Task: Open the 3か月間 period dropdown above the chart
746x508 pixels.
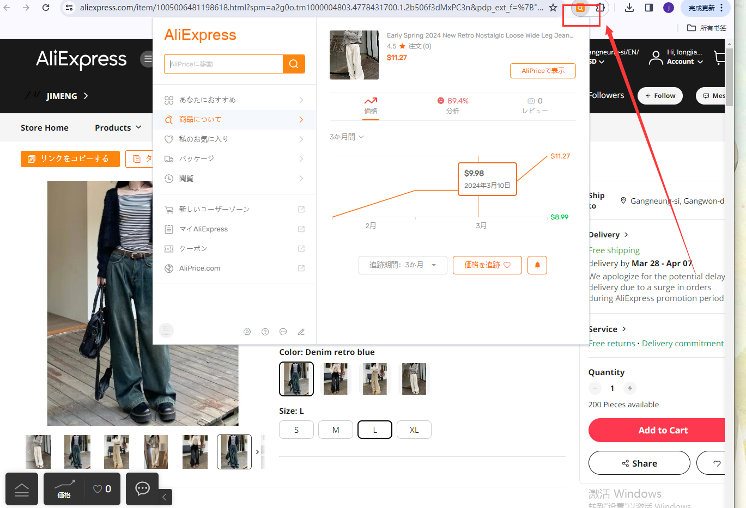Action: pyautogui.click(x=347, y=137)
